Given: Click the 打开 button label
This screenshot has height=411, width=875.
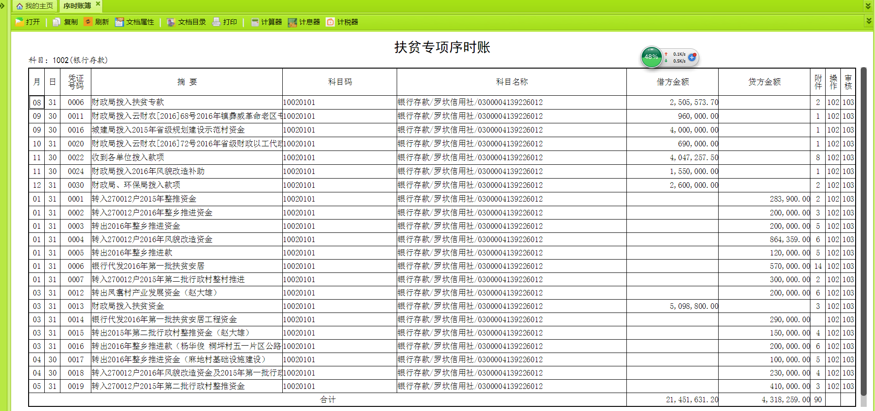Looking at the screenshot, I should 33,22.
